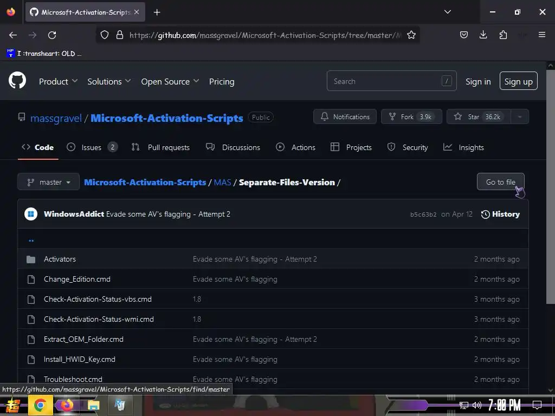List all tabs with the chevron
This screenshot has width=555, height=416.
(447, 12)
